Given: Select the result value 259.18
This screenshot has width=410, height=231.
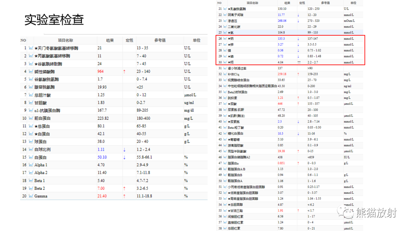Looking at the screenshot, I should [x=282, y=74].
